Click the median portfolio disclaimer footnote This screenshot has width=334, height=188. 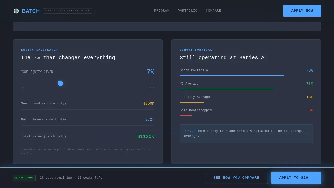(86, 151)
